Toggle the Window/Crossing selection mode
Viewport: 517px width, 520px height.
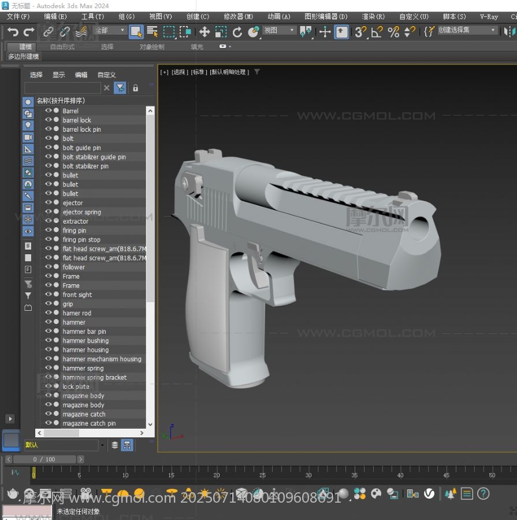tap(185, 32)
